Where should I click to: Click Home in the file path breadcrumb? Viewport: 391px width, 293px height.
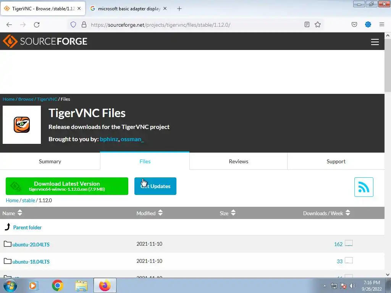pyautogui.click(x=12, y=200)
